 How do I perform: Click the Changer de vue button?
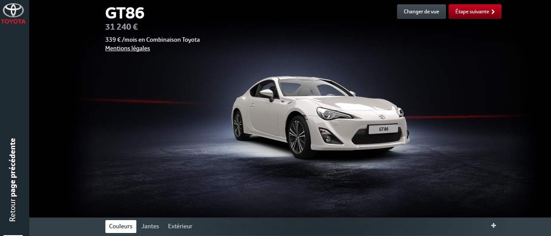(422, 12)
